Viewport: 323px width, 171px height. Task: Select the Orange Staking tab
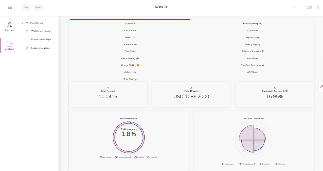click(x=130, y=65)
